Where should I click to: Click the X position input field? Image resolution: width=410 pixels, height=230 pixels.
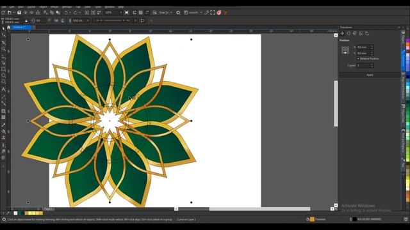pos(363,47)
